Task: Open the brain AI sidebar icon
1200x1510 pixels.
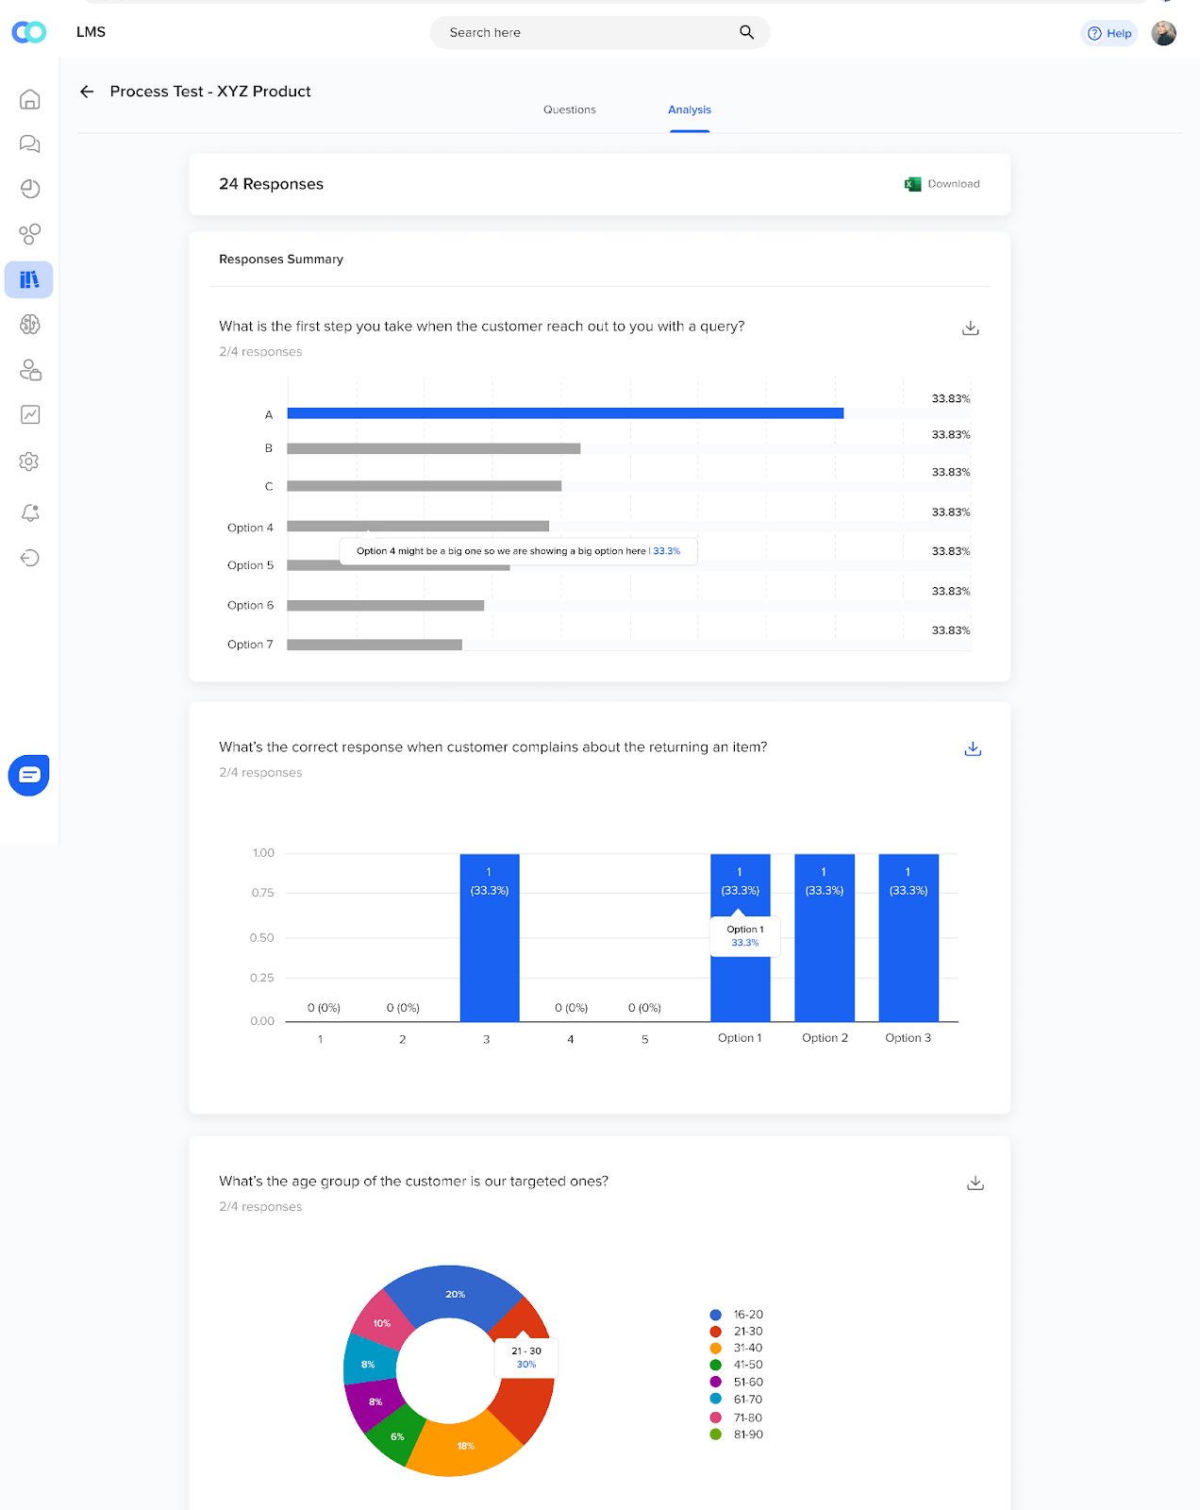Action: pos(29,325)
